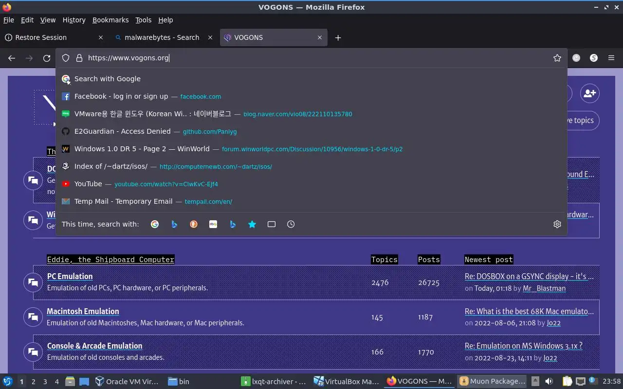Reload the current page

click(47, 58)
